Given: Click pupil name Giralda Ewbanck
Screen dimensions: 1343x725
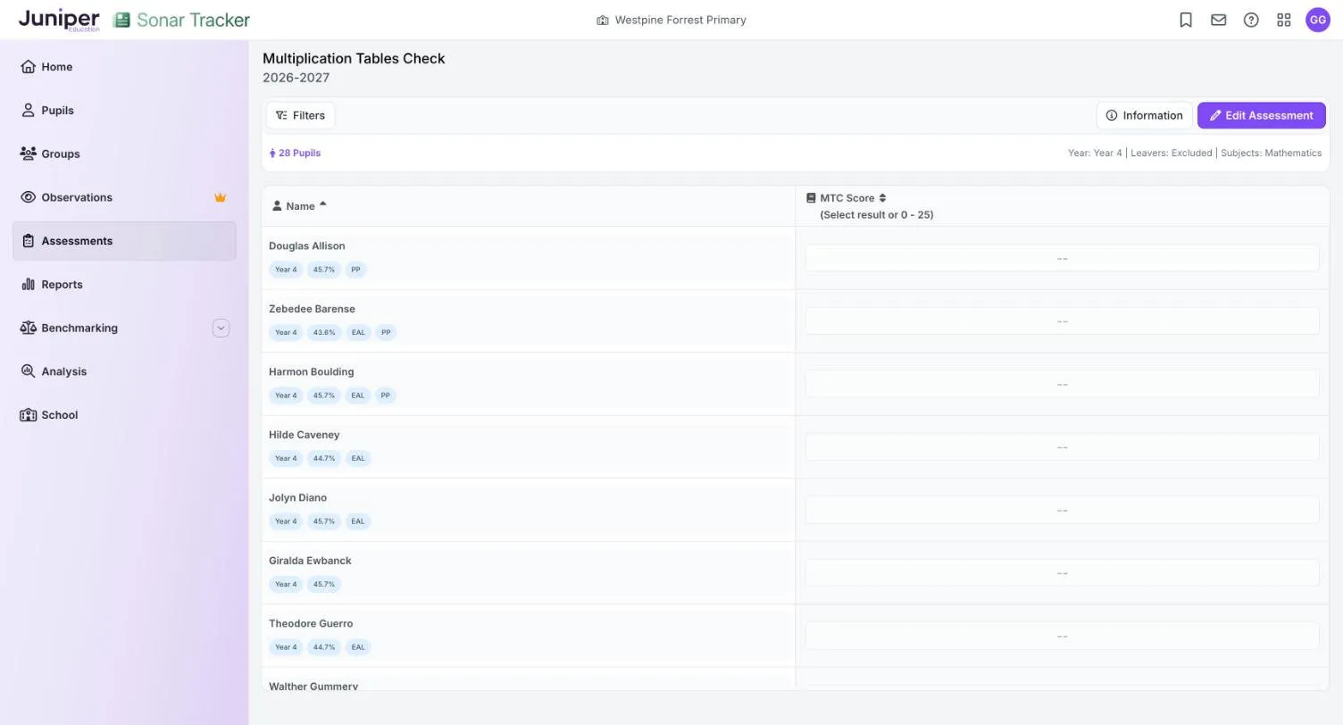Looking at the screenshot, I should pyautogui.click(x=310, y=561).
